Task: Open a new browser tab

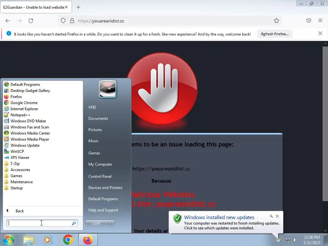Action: tap(78, 7)
